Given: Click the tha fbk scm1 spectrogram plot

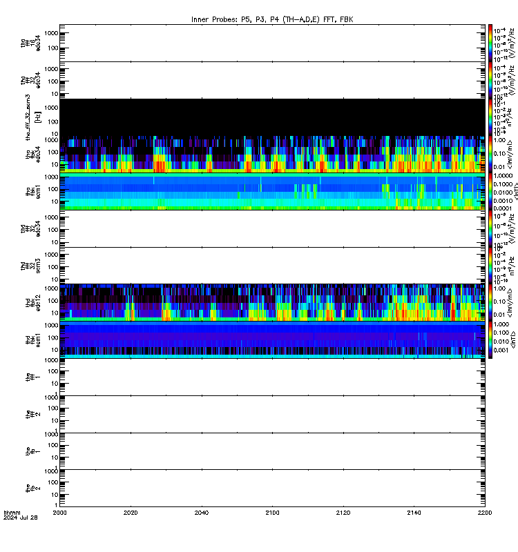Looking at the screenshot, I should tap(272, 192).
